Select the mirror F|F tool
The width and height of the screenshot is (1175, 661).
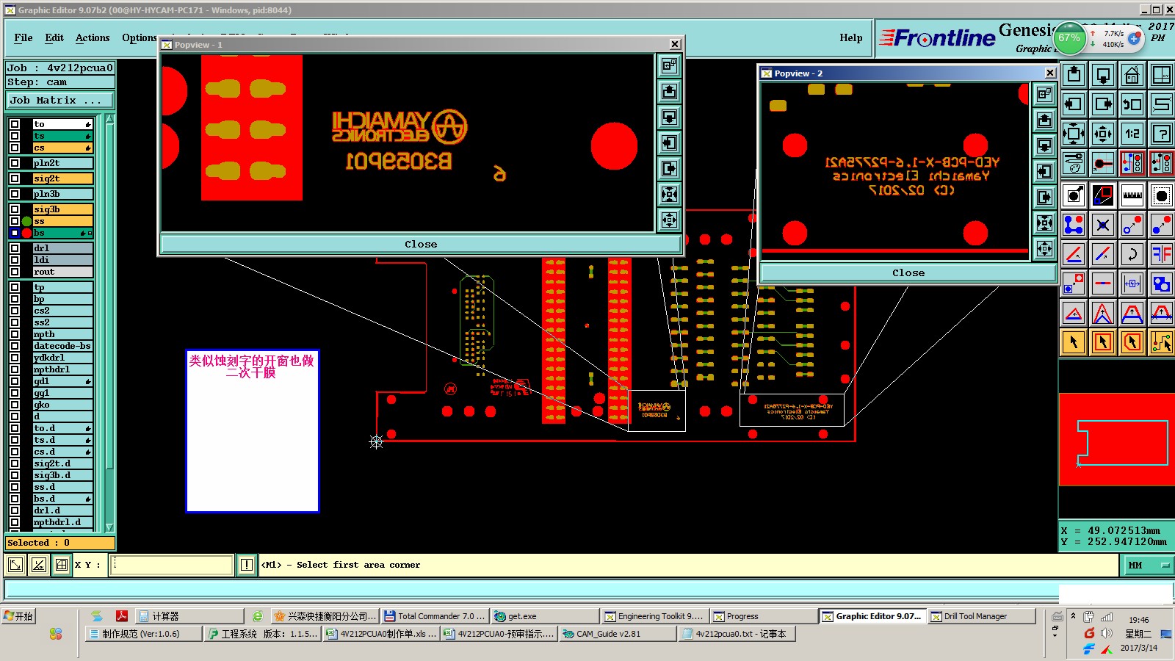click(1161, 254)
